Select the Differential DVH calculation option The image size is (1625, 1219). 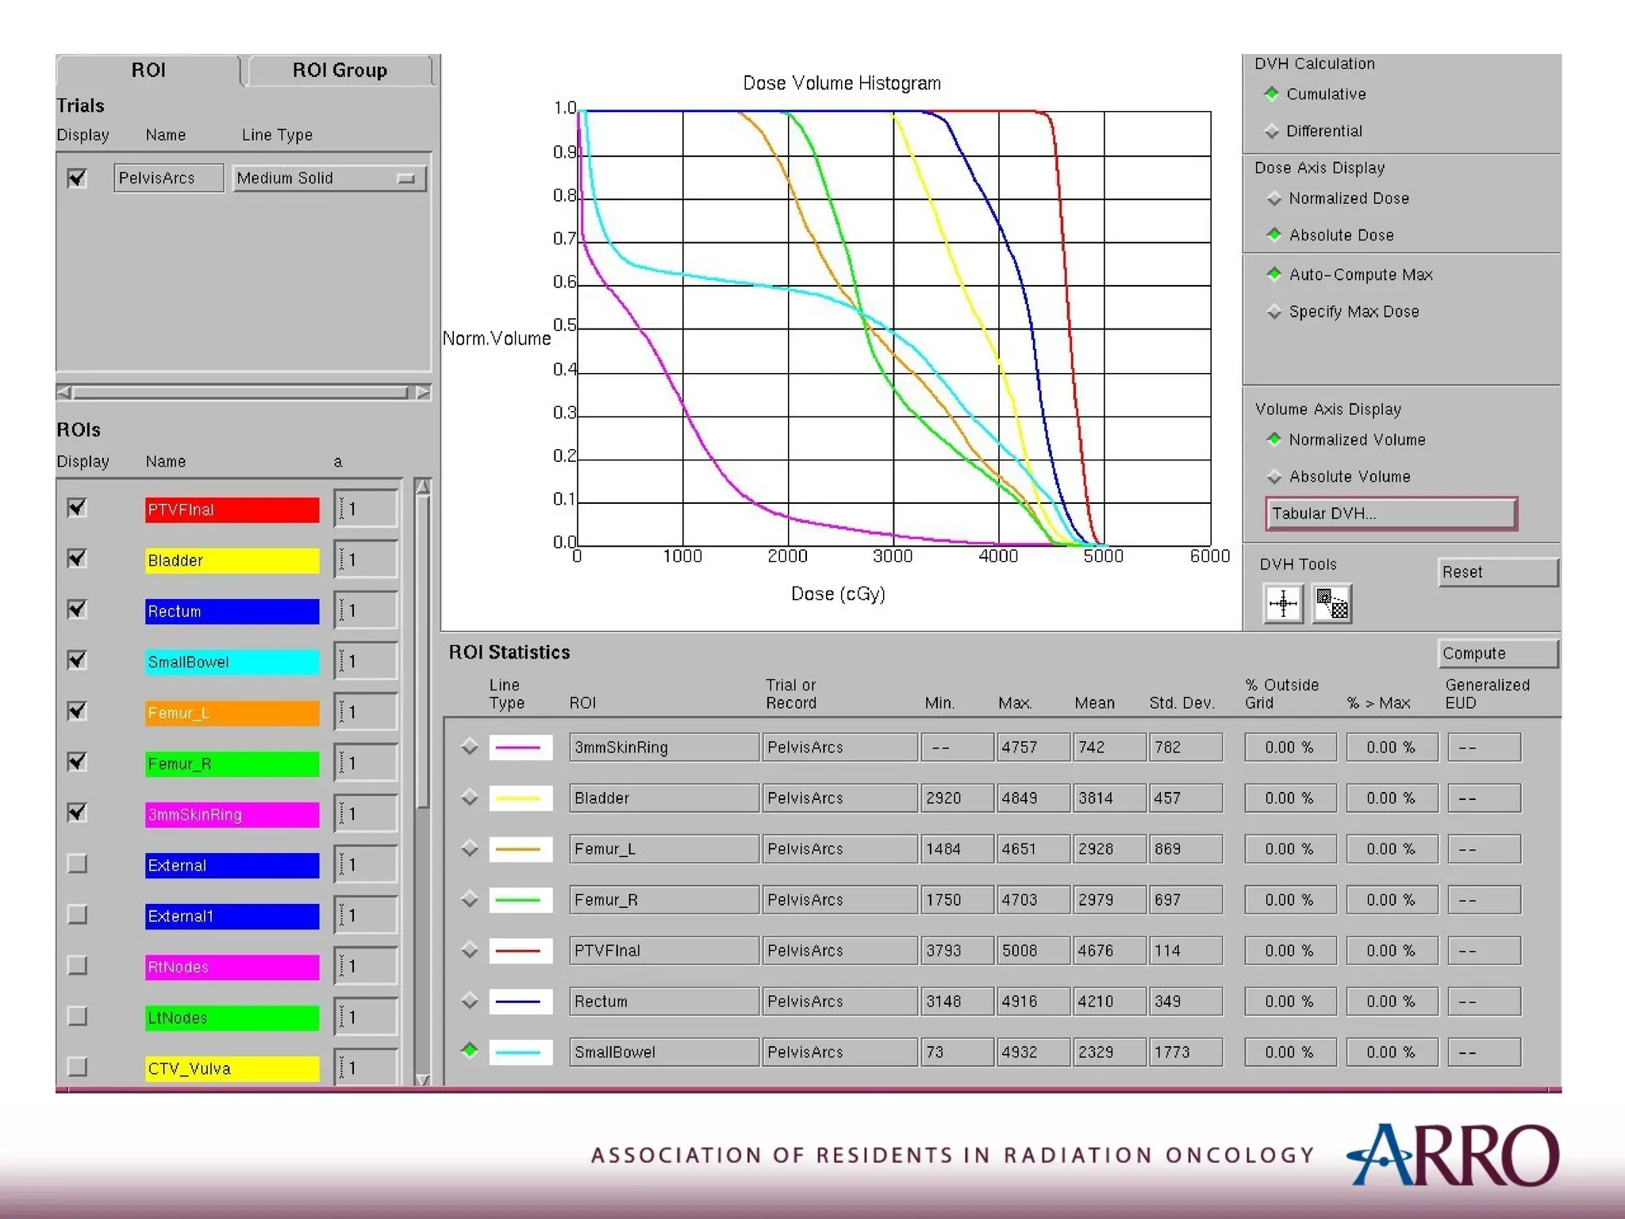tap(1273, 131)
